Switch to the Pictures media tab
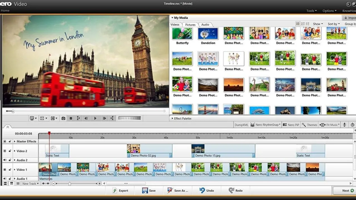356x200 pixels. pos(190,24)
